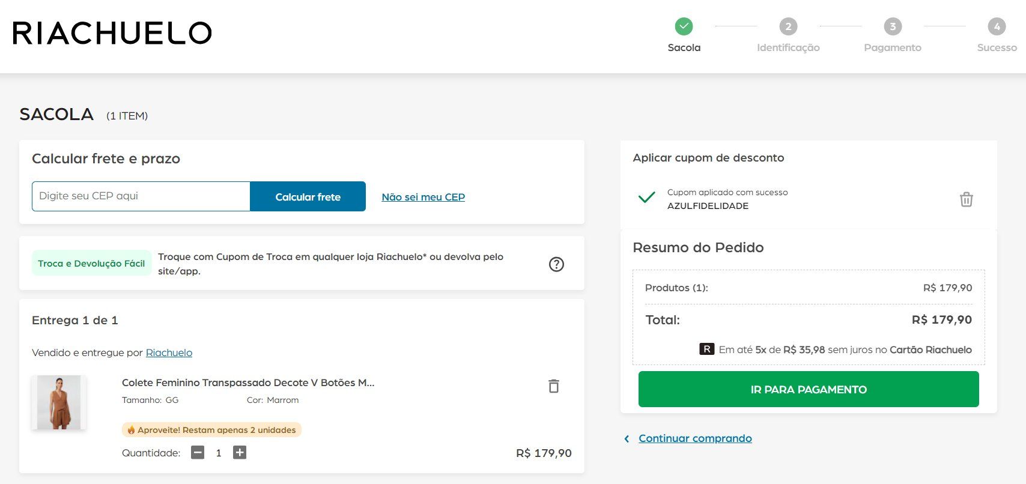This screenshot has width=1026, height=484.
Task: Click the 'Resumo do Pedido' heading
Action: (698, 247)
